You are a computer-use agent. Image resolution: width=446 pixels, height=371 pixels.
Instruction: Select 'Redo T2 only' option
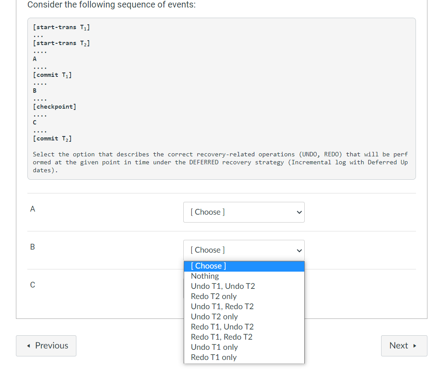coord(244,296)
